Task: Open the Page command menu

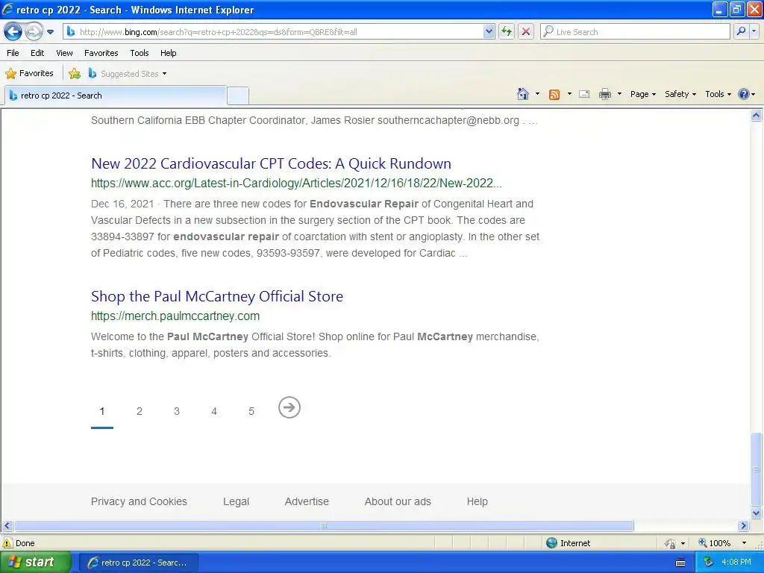Action: pyautogui.click(x=642, y=94)
